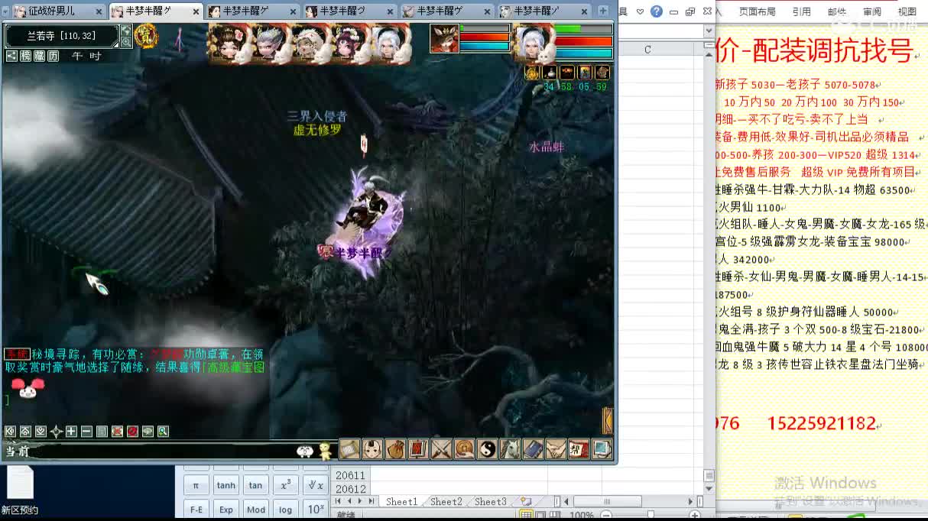Open the chat emoticon face icon
This screenshot has height=521, width=928.
[305, 451]
